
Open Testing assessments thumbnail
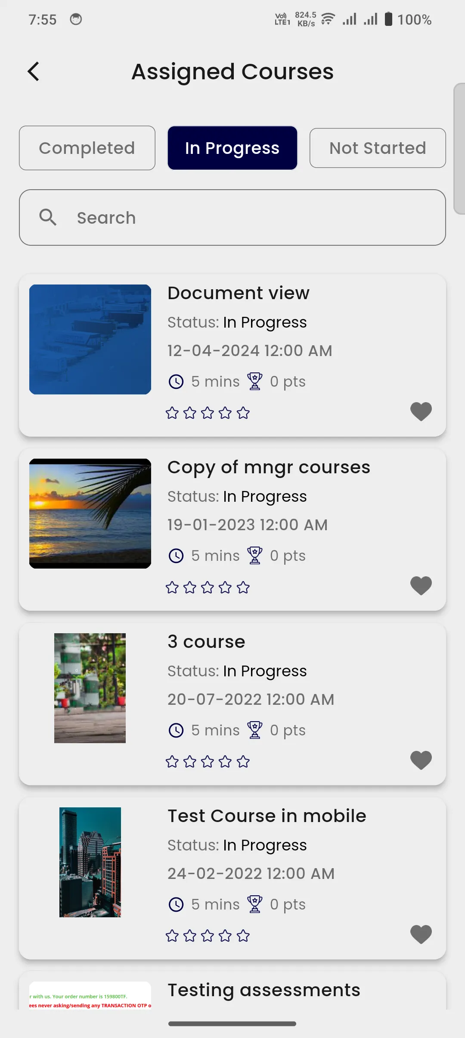pyautogui.click(x=90, y=995)
